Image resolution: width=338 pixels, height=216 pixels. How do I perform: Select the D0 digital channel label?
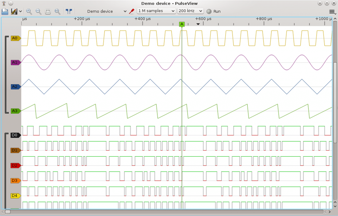point(15,135)
